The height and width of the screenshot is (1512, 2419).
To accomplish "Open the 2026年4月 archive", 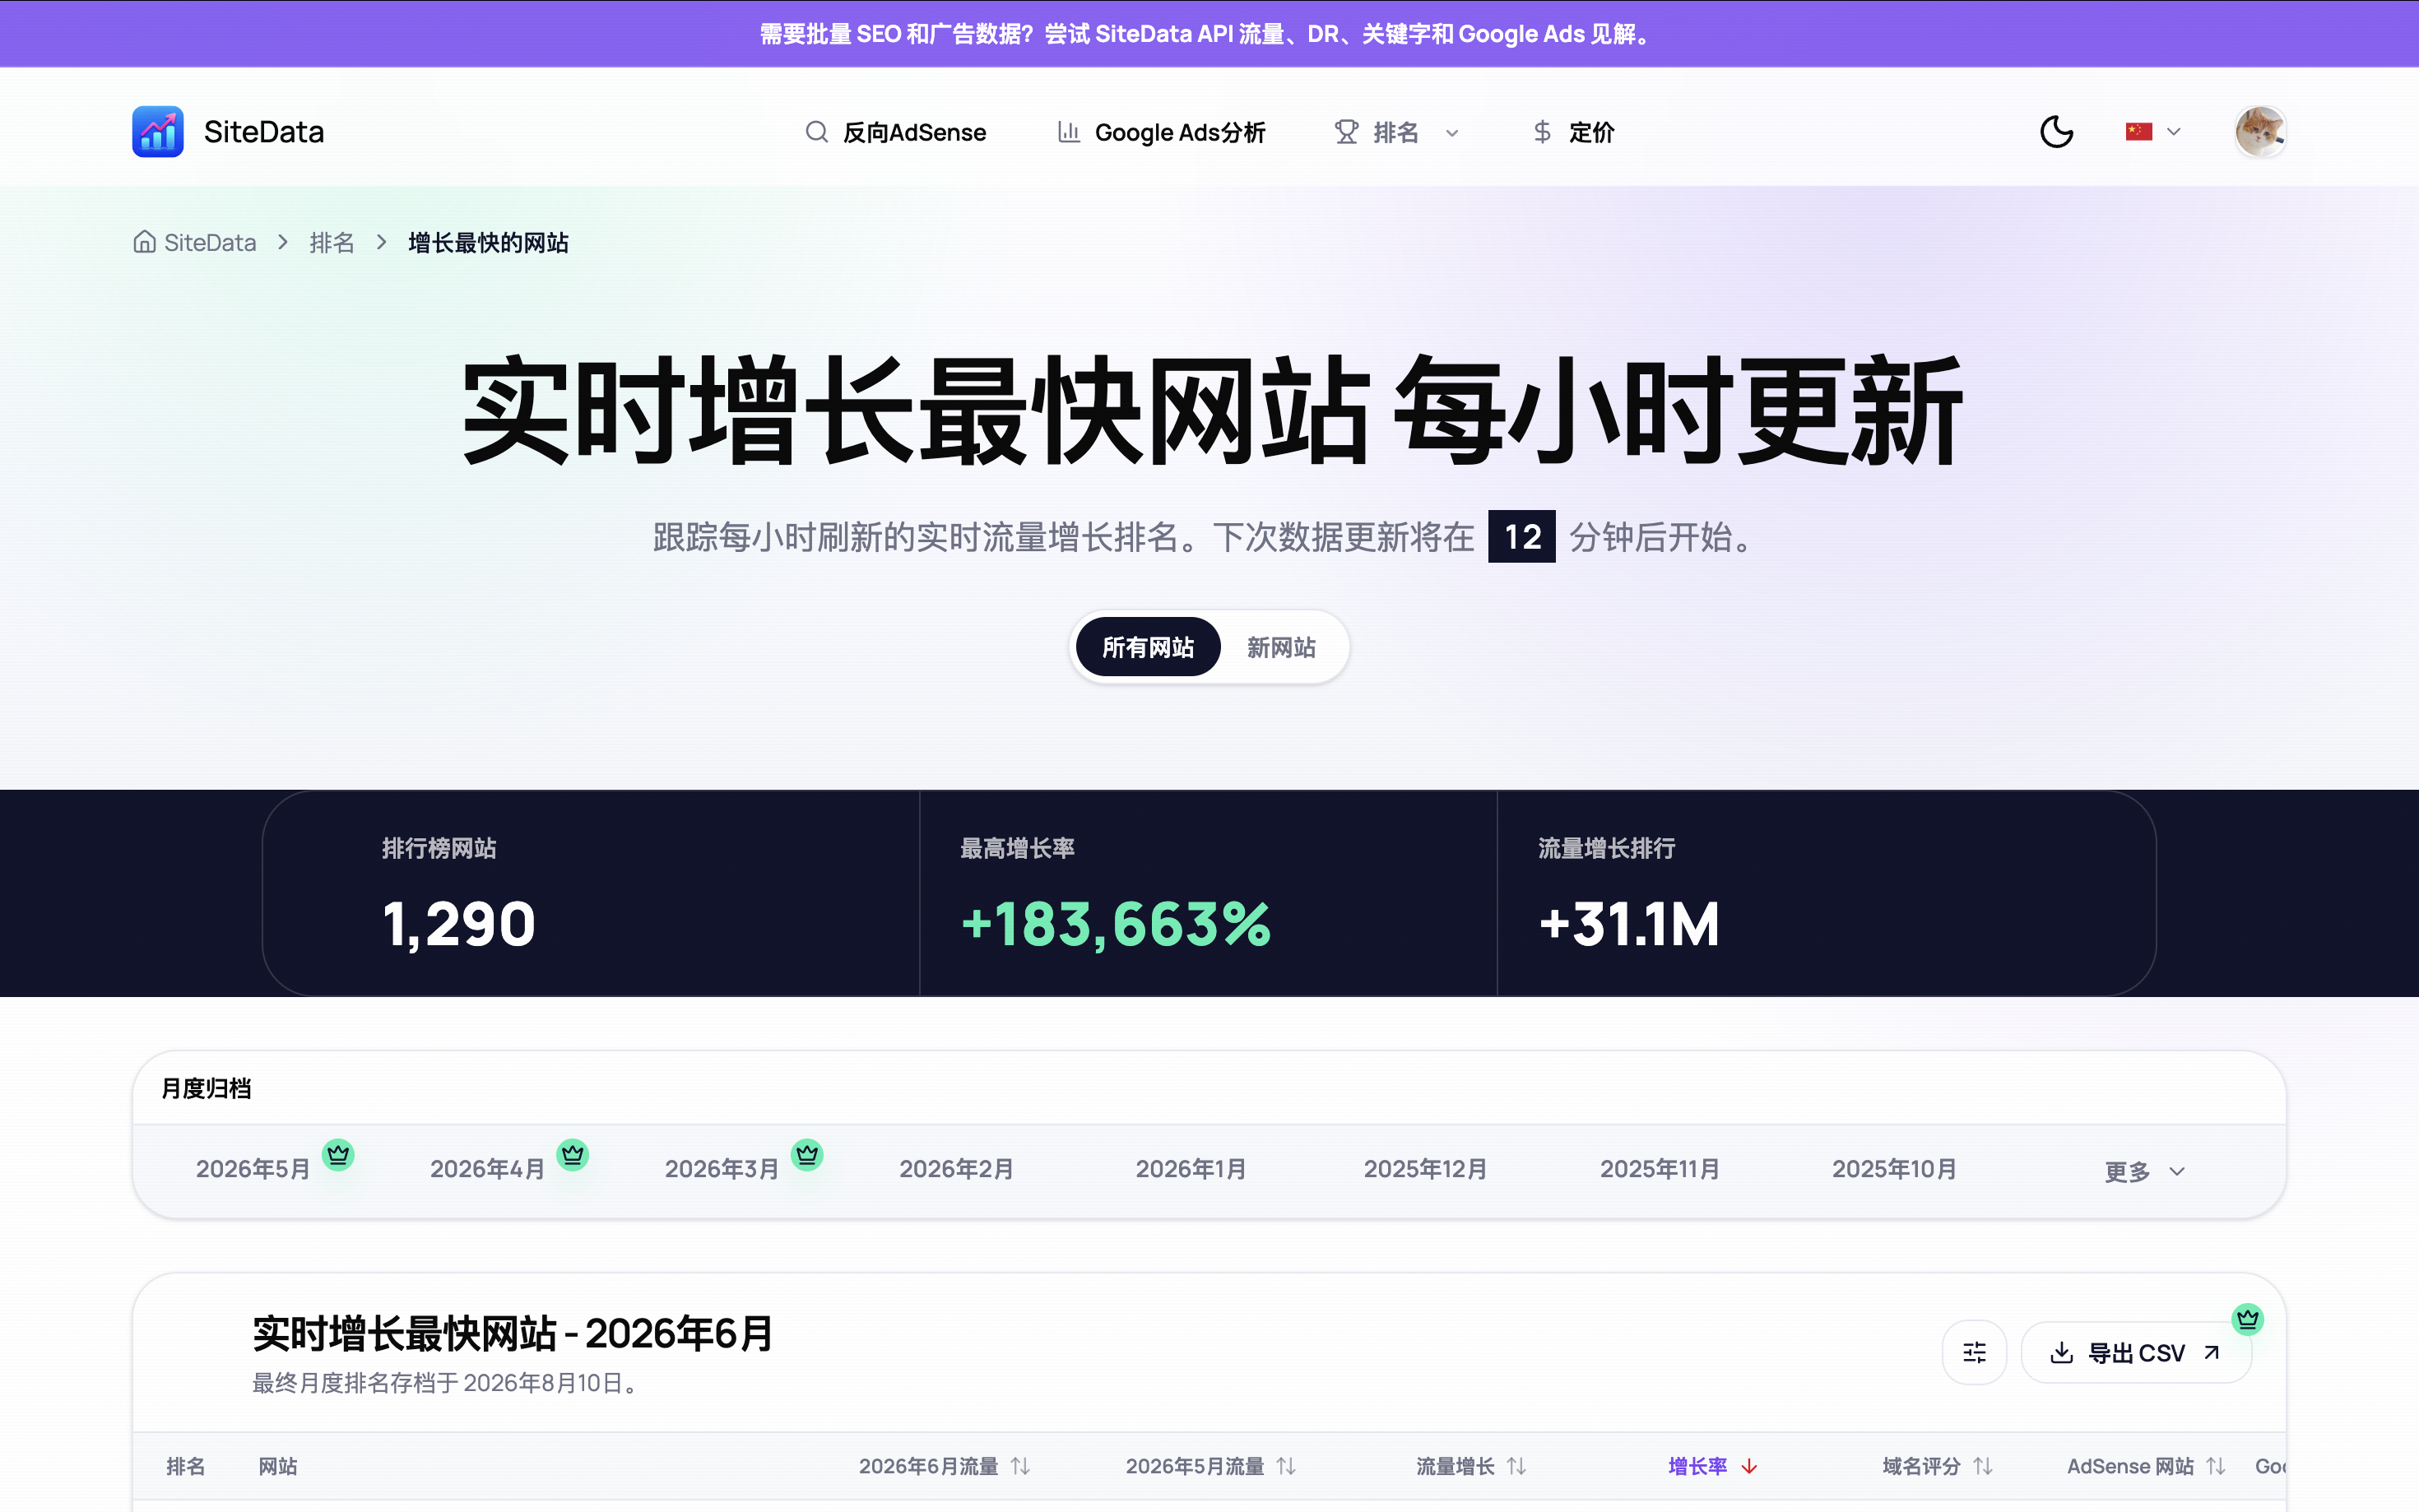I will (x=487, y=1169).
